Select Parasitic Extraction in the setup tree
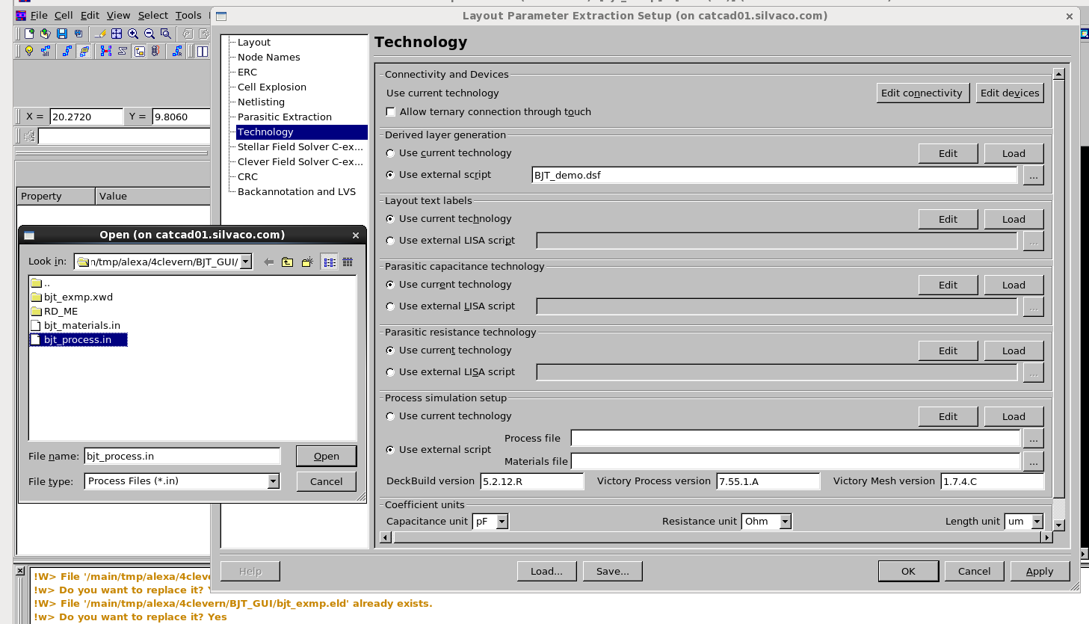The image size is (1089, 624). click(284, 117)
